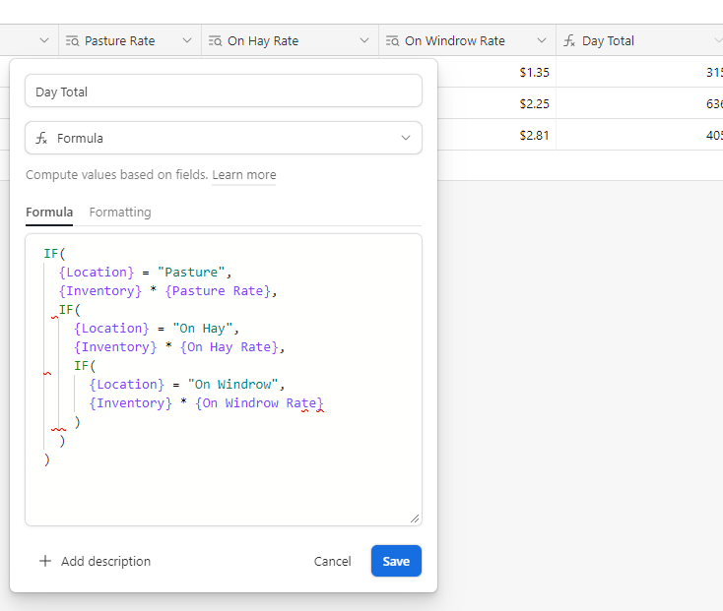Click the Day Total field name input

tap(224, 92)
